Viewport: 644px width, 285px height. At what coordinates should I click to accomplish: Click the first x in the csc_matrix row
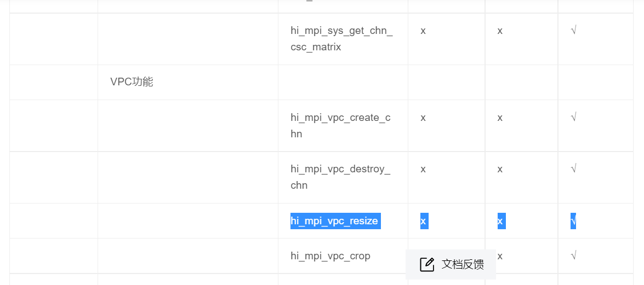point(423,31)
